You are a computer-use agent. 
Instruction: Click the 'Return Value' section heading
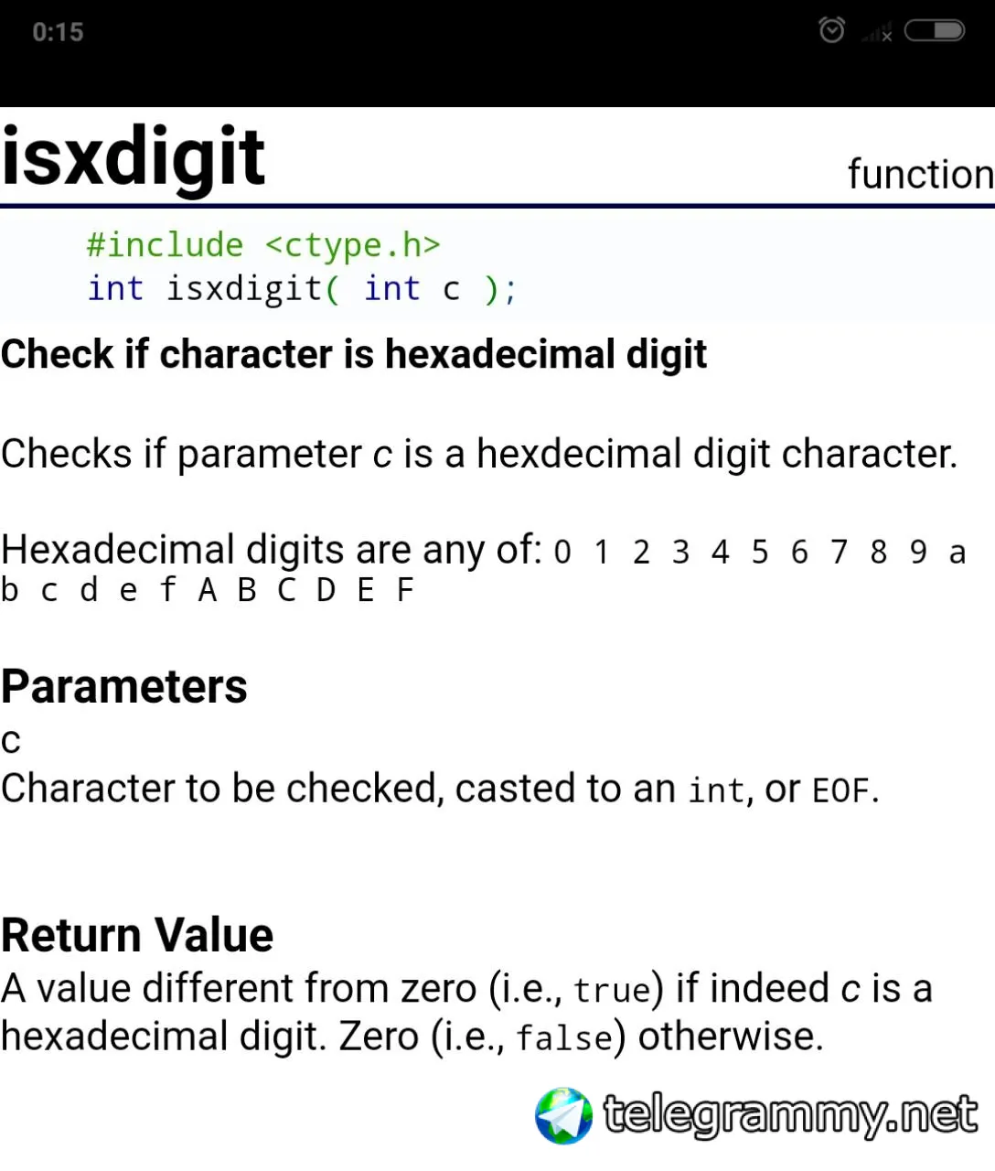point(137,935)
